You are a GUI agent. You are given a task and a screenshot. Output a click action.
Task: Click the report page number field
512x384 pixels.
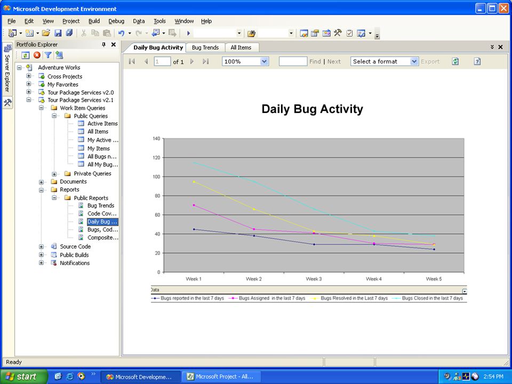(162, 61)
